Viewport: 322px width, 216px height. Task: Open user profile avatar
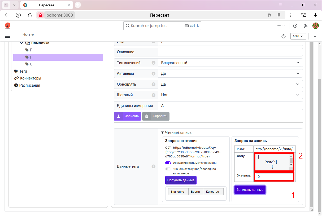[315, 26]
